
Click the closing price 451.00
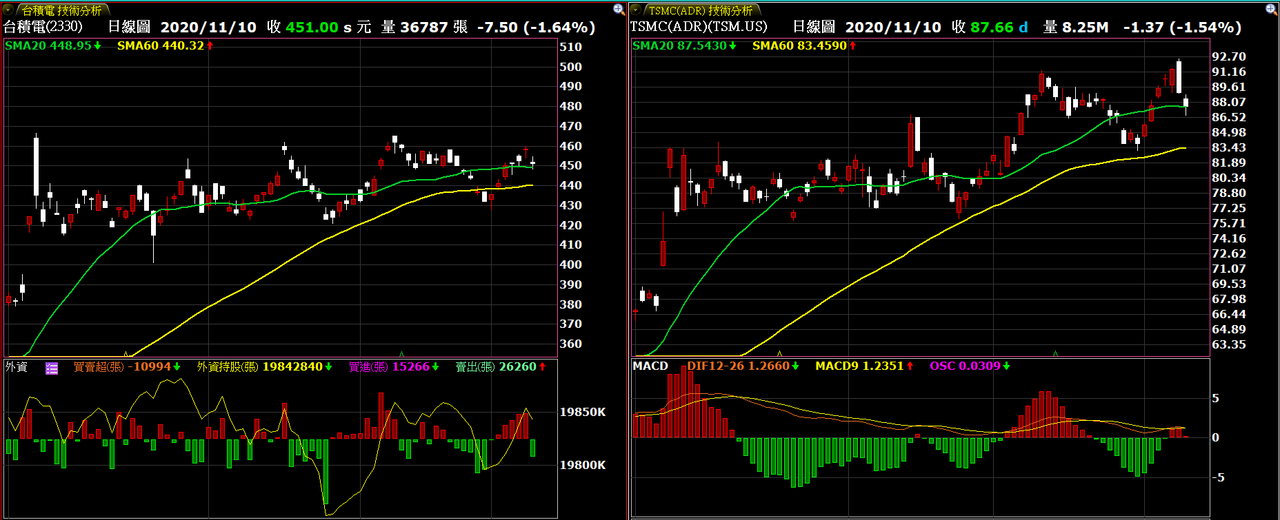tap(312, 27)
